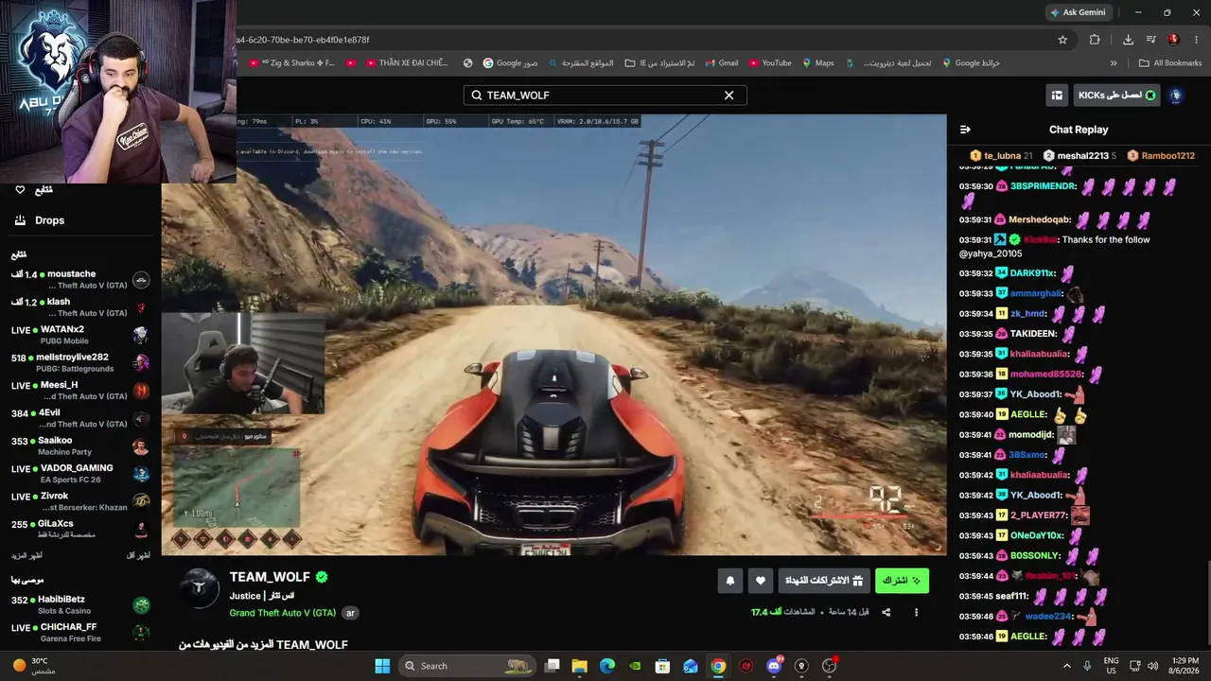Open the GiLaXcs channel
This screenshot has width=1211, height=681.
[80, 529]
